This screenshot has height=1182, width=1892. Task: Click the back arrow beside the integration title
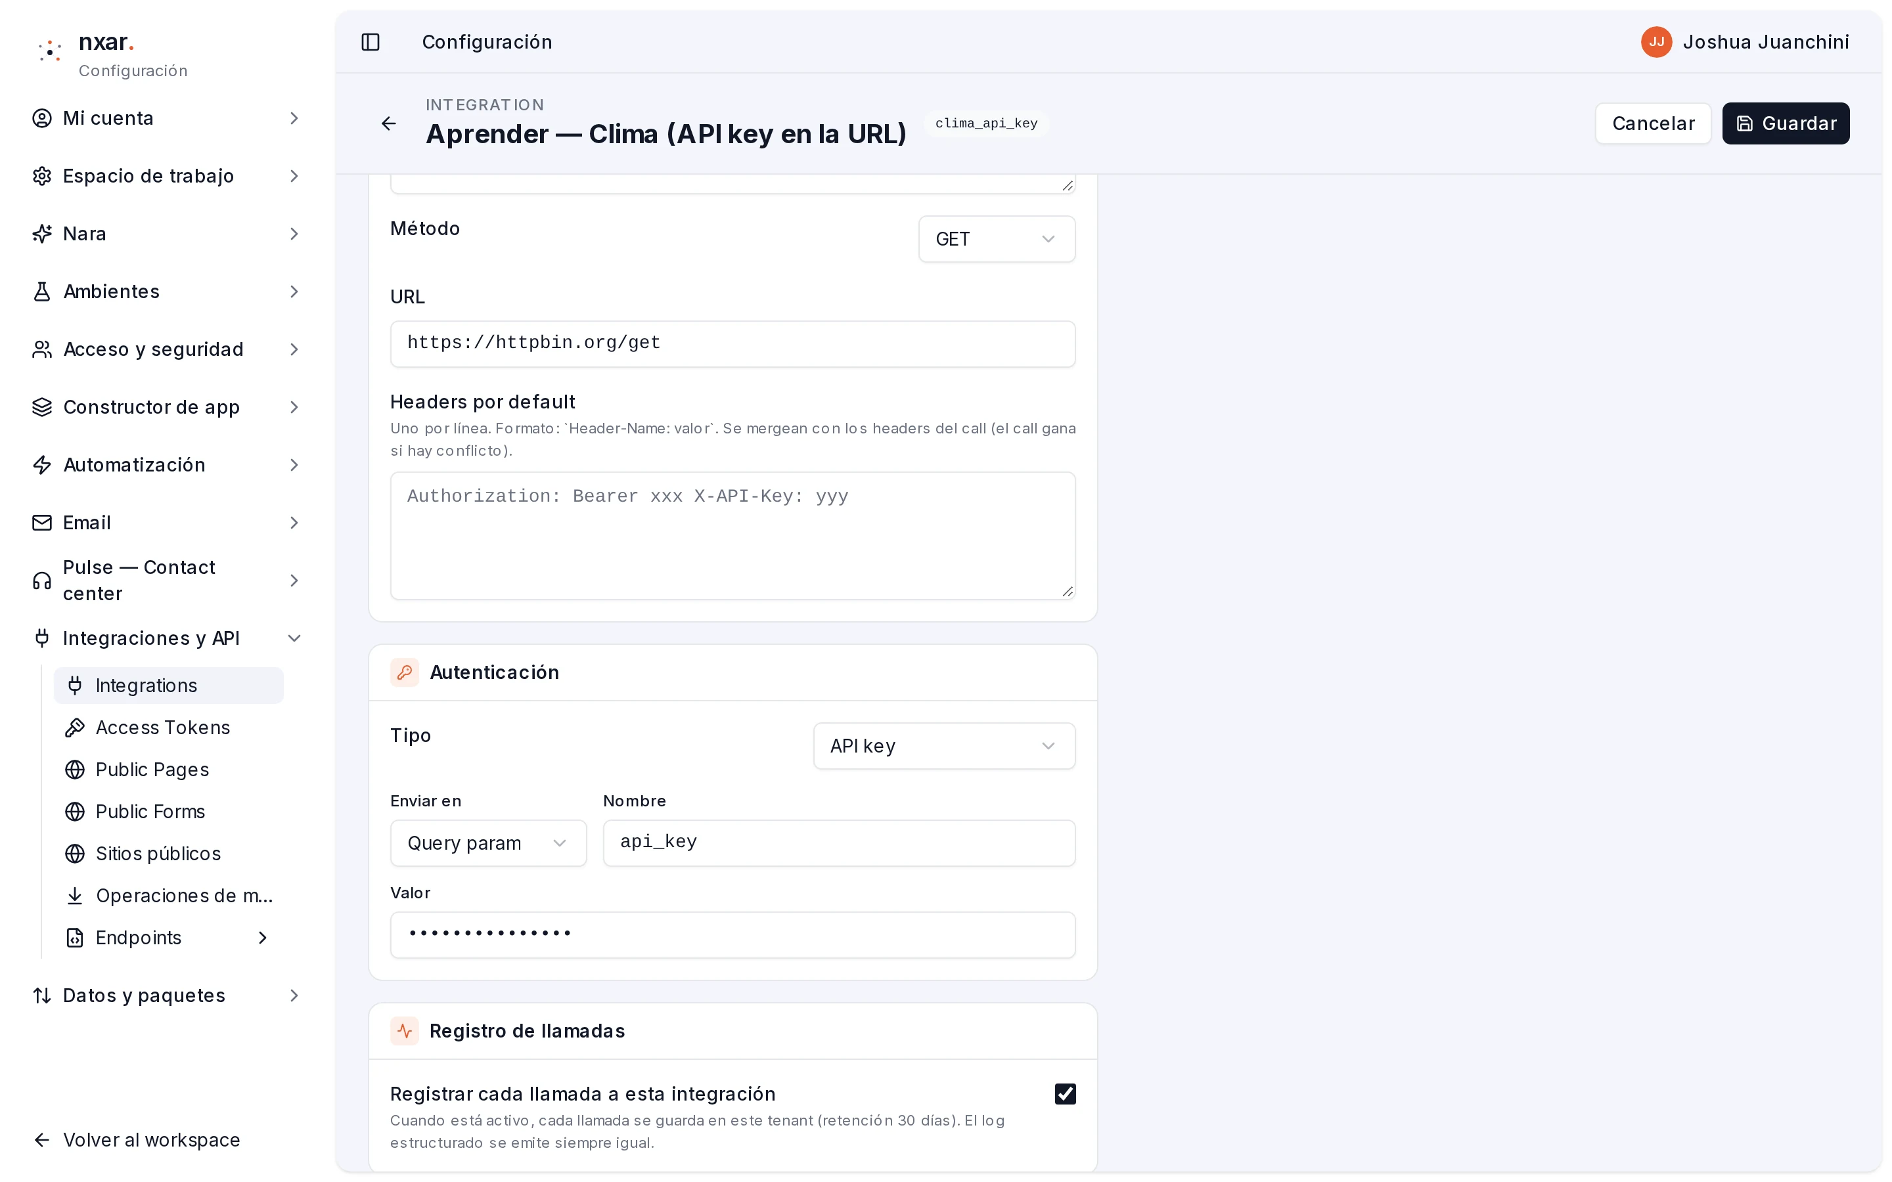388,123
